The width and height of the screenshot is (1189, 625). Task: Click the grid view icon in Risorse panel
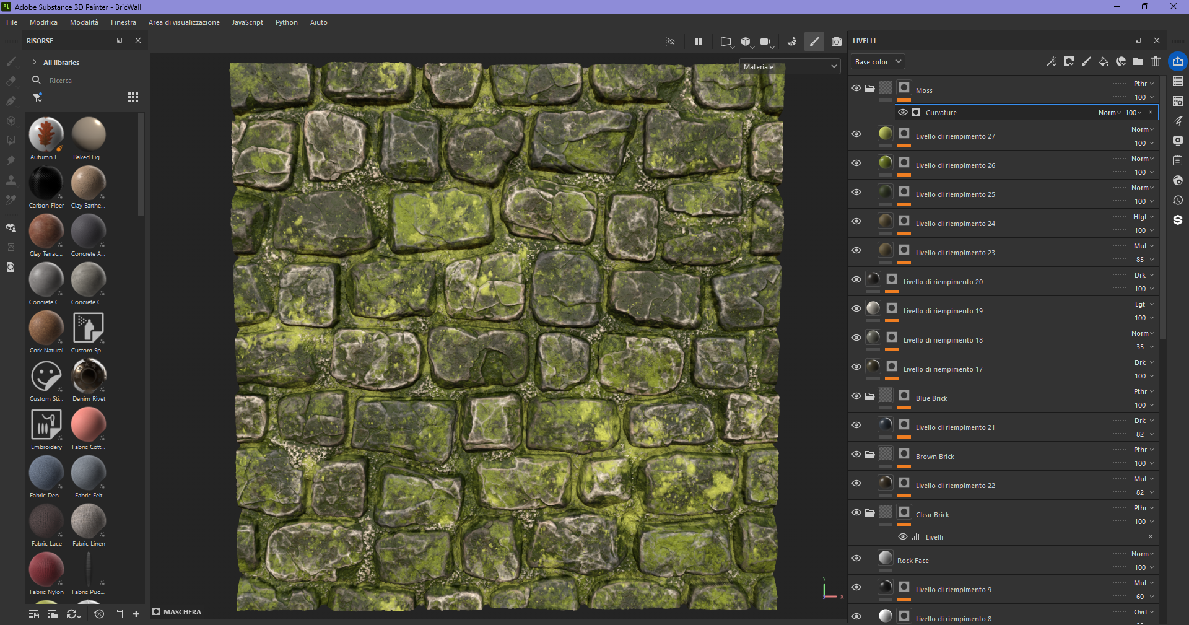133,97
